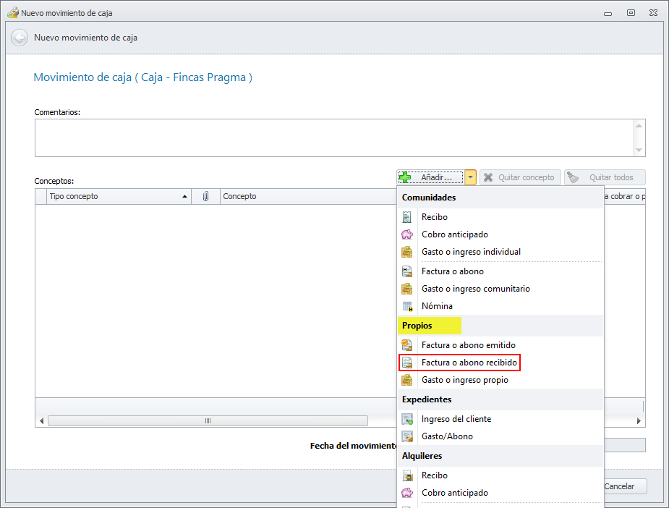Click the row selector column header cell
The width and height of the screenshot is (669, 508).
tap(41, 196)
